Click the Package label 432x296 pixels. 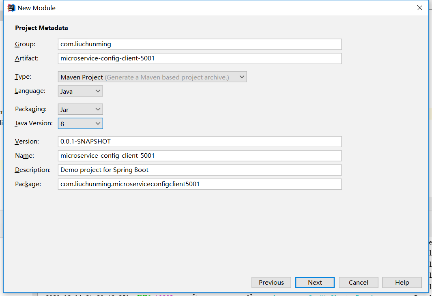point(28,184)
